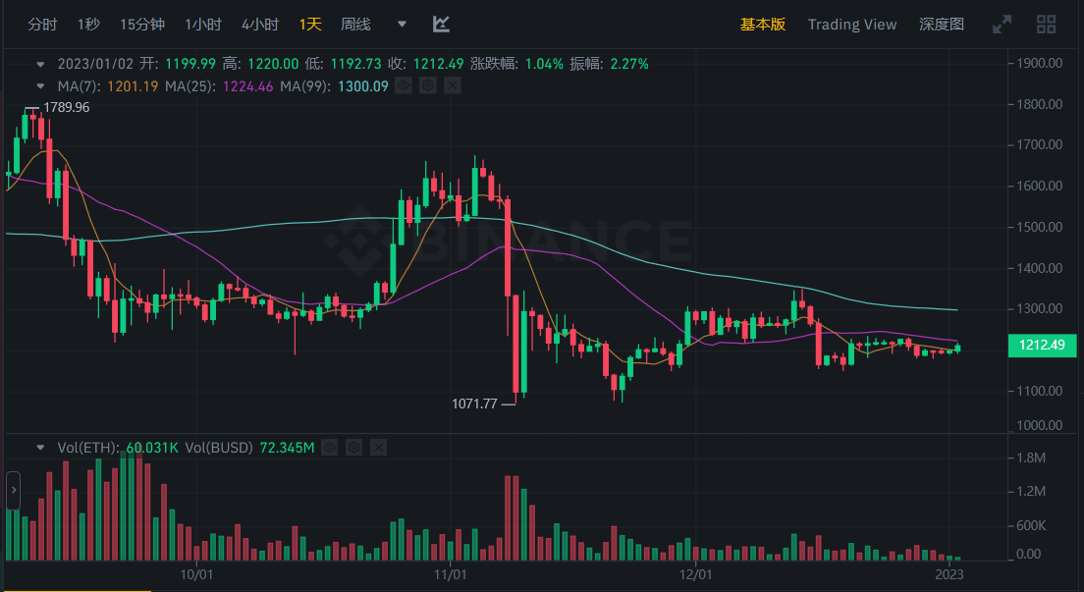The height and width of the screenshot is (592, 1084).
Task: Open volume indicator settings gear icon
Action: click(x=353, y=447)
